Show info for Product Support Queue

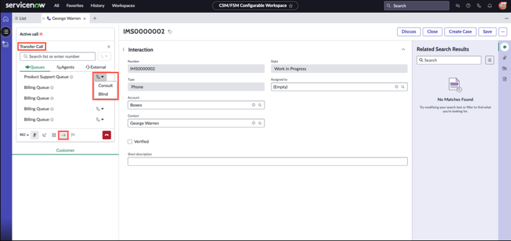tap(71, 78)
